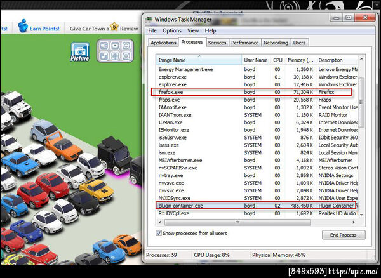The image size is (381, 278).
Task: Select the MSIAfterburner.exe process
Action: 257,160
